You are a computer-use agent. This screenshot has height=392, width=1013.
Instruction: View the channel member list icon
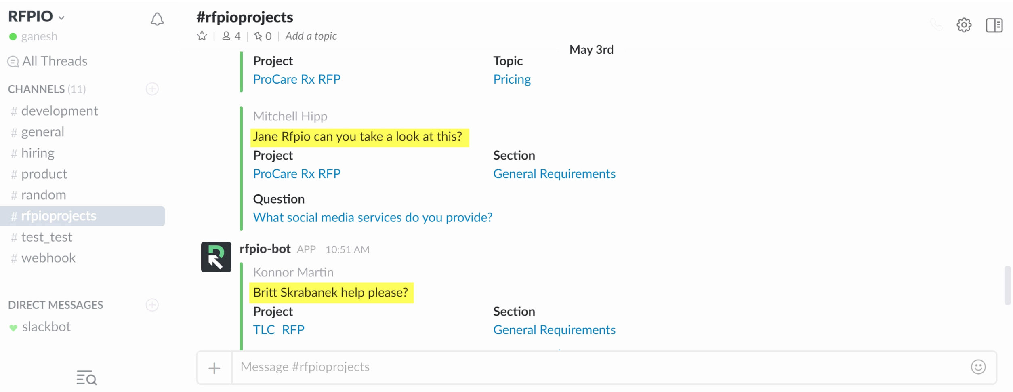coord(231,36)
